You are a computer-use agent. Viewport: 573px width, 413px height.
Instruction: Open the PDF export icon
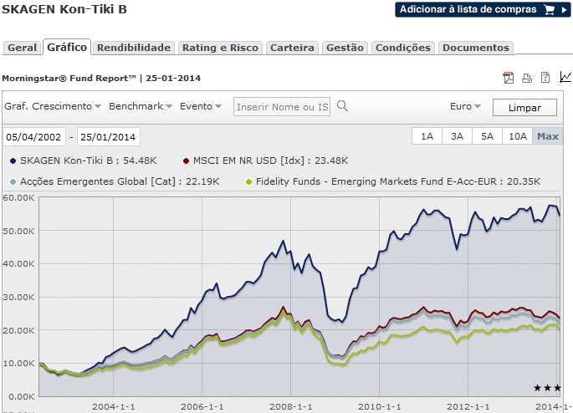coord(509,78)
